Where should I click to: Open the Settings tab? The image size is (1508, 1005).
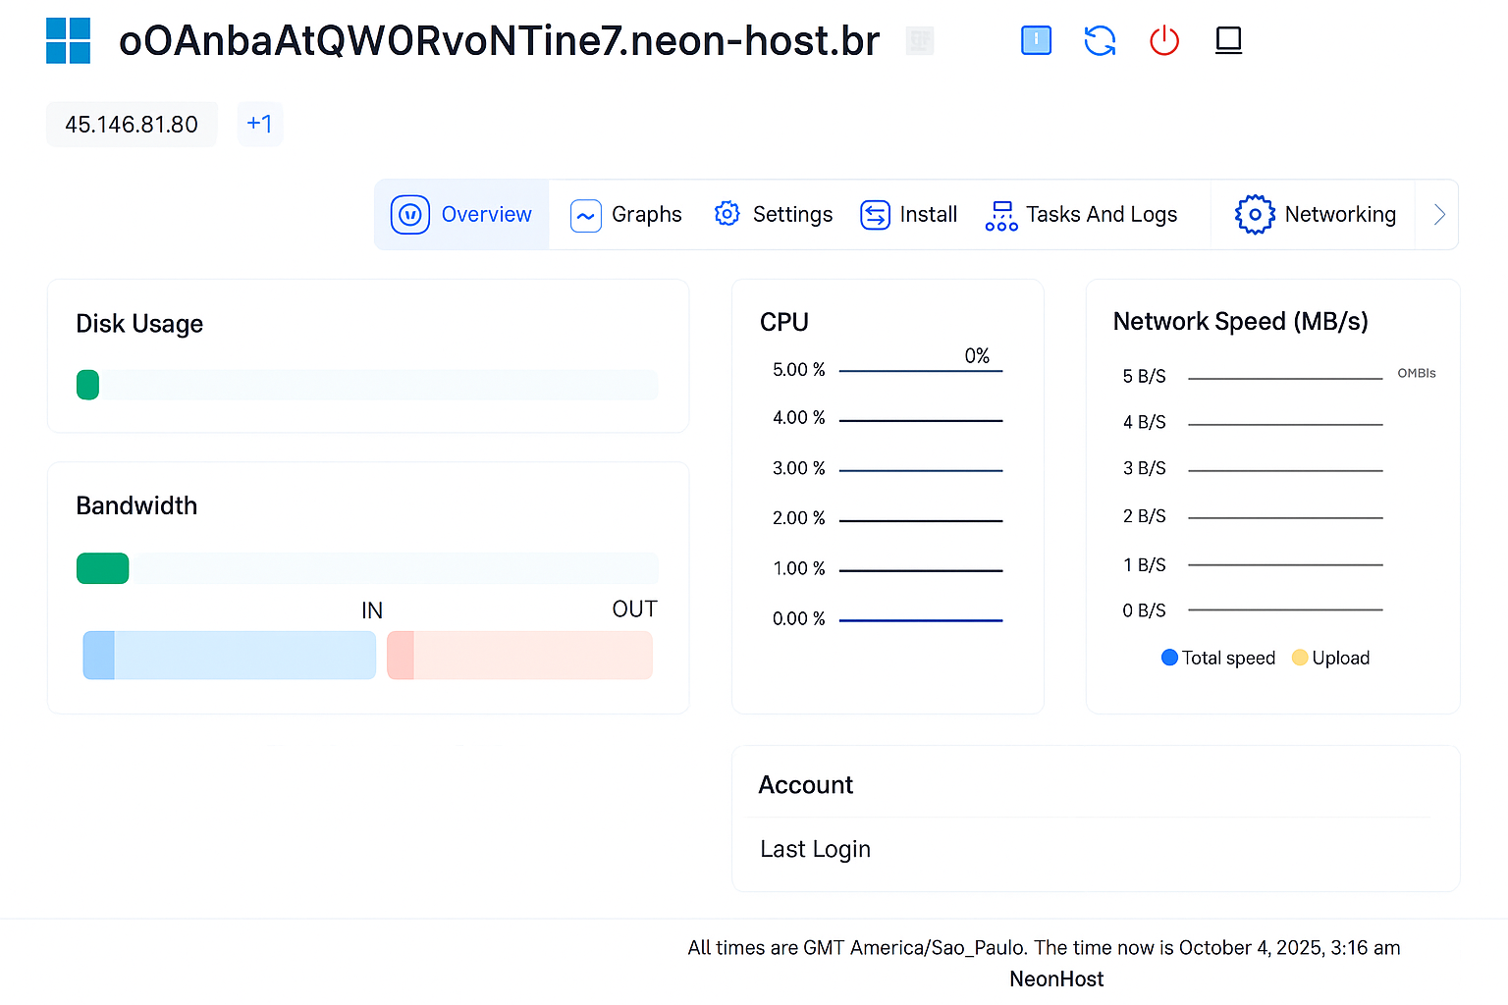click(x=774, y=214)
